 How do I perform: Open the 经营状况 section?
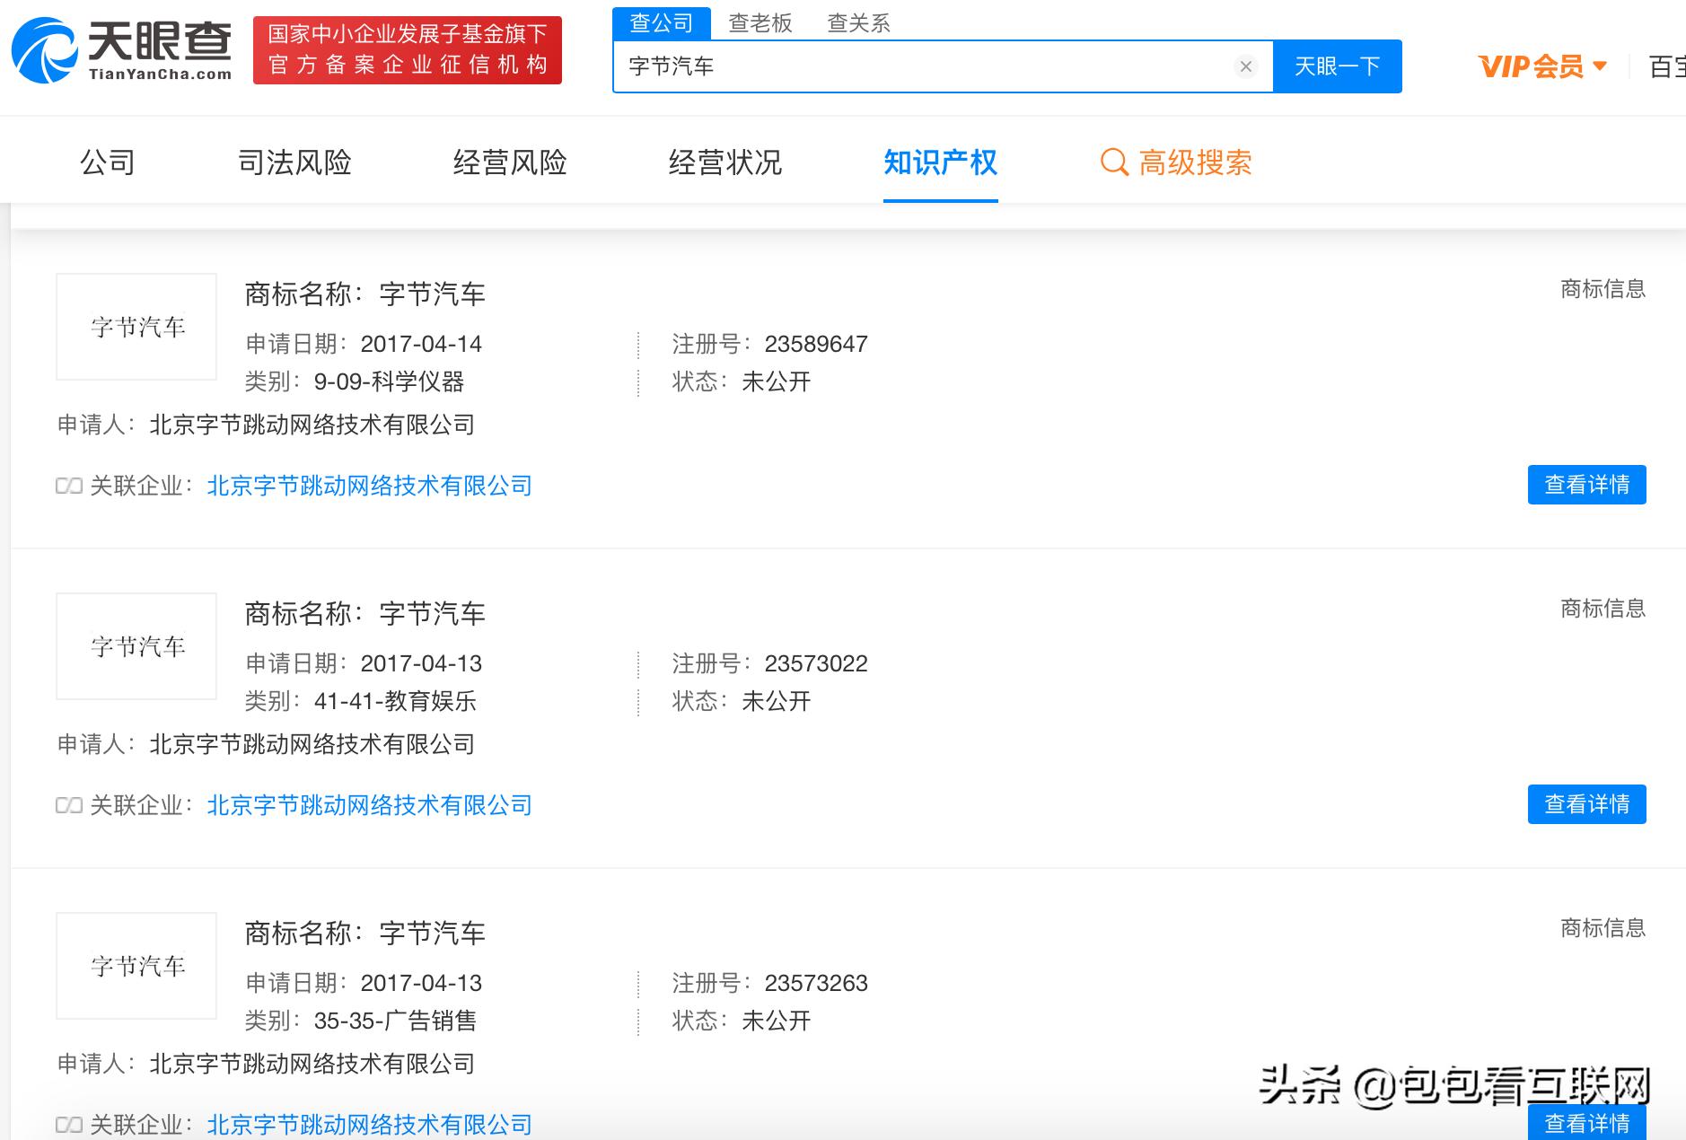pos(725,162)
